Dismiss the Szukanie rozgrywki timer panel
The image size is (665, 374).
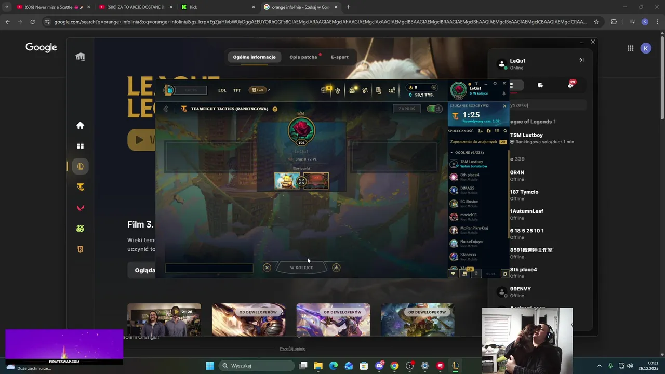point(504,106)
